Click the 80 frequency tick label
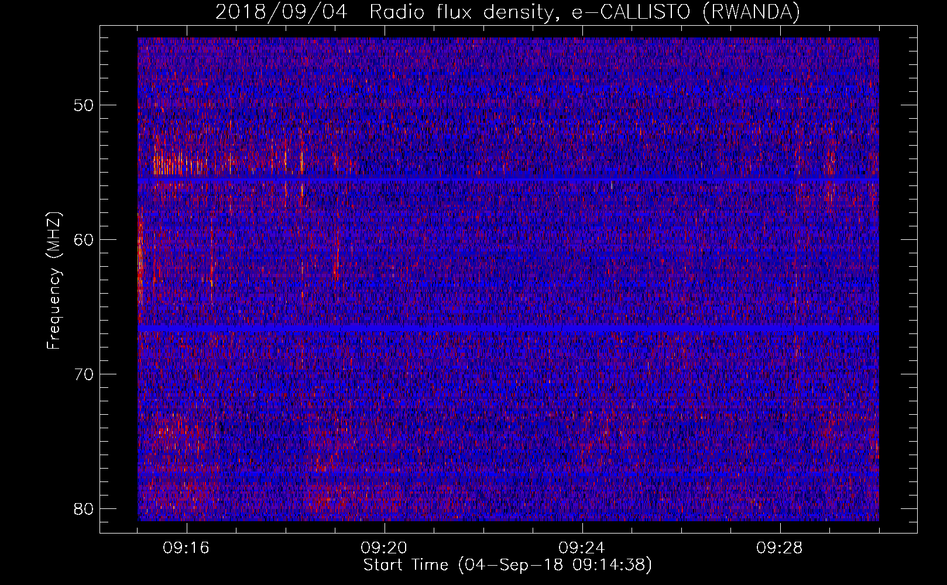 point(84,509)
